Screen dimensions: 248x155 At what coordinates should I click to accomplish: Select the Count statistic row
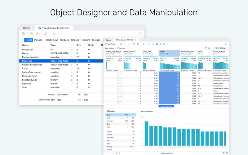point(121,115)
